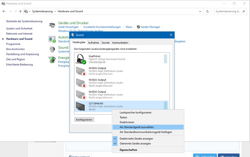Viewport: 250px width, 157px height.
Task: Toggle Getrennte Geräte anzeigen
Action: 148,144
